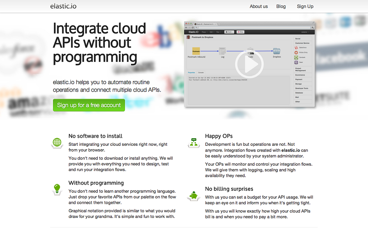368x229 pixels.
Task: Expand Storage category in preview palette
Action: [303, 84]
